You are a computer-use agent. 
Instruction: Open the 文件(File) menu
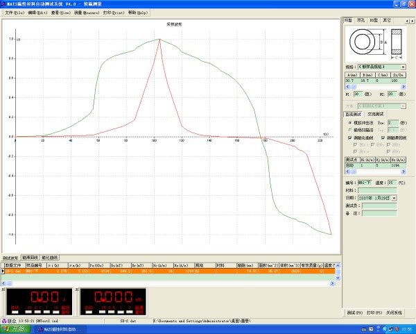[x=15, y=12]
